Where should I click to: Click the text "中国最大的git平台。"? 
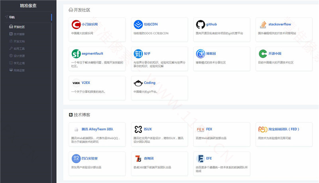146,92
